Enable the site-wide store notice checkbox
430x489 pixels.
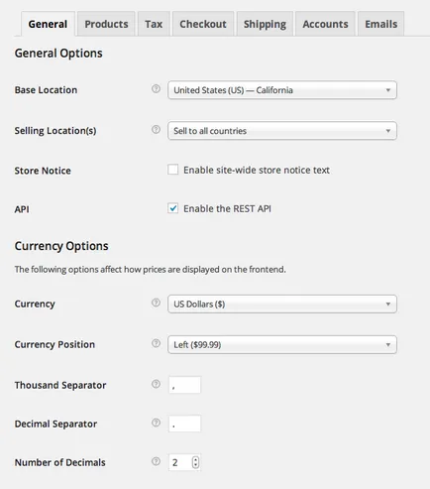click(x=173, y=170)
